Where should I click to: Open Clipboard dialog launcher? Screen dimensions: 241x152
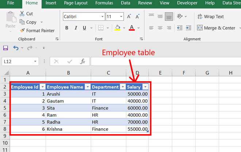coord(57,39)
